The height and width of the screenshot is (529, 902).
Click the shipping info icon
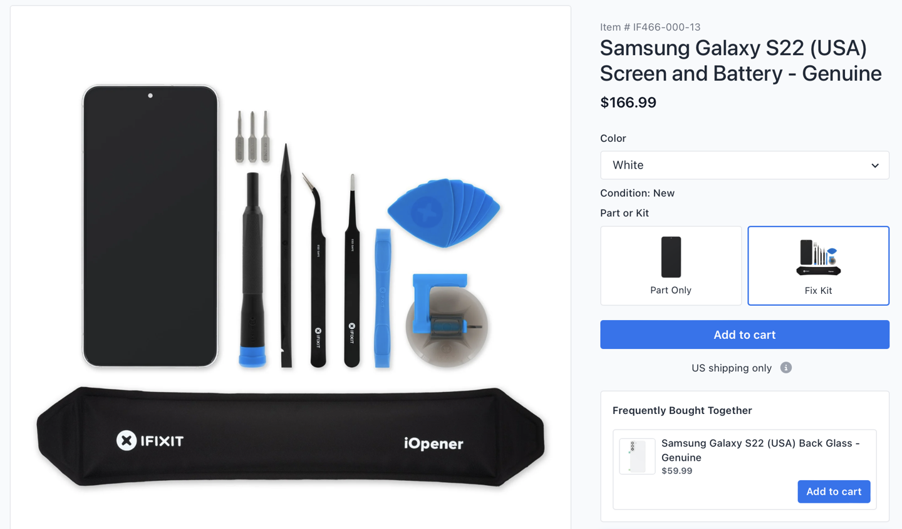785,368
